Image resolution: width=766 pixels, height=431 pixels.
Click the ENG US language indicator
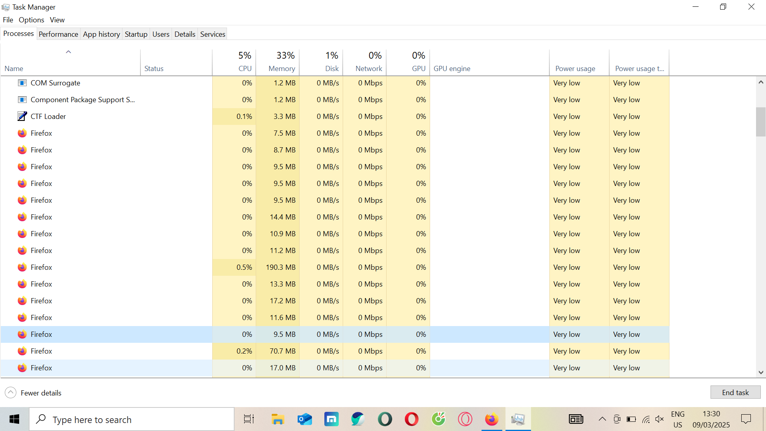click(x=677, y=419)
